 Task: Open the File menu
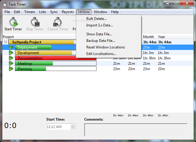(7, 12)
